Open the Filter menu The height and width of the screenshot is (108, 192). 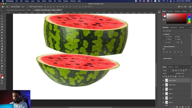pos(50,1)
